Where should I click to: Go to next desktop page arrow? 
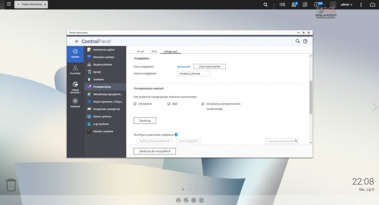click(x=374, y=107)
